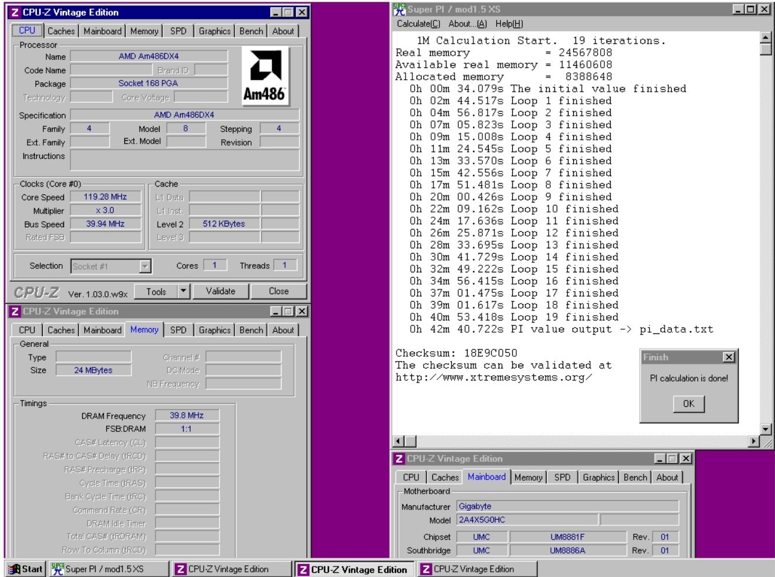Click Super PI vertical scrollbar down arrow
Image resolution: width=775 pixels, height=577 pixels.
pyautogui.click(x=765, y=429)
